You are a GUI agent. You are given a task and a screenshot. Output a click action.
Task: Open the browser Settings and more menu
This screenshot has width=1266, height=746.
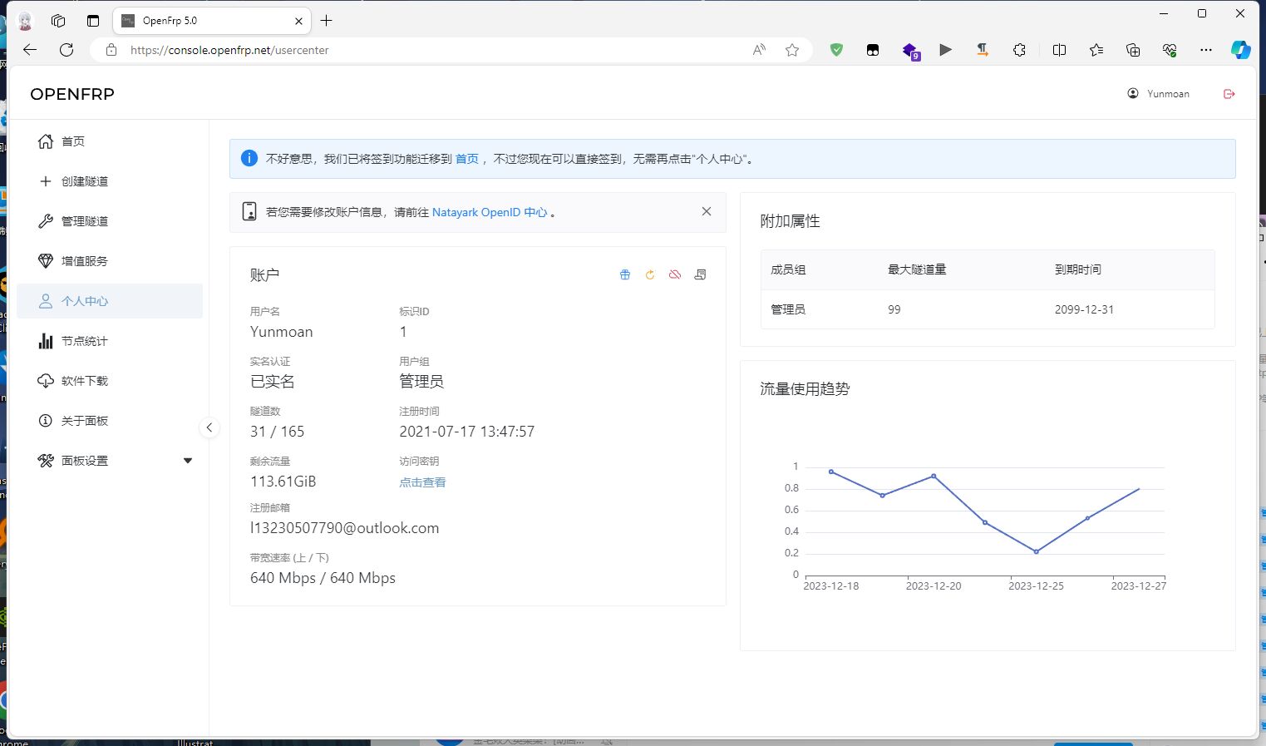(1206, 50)
